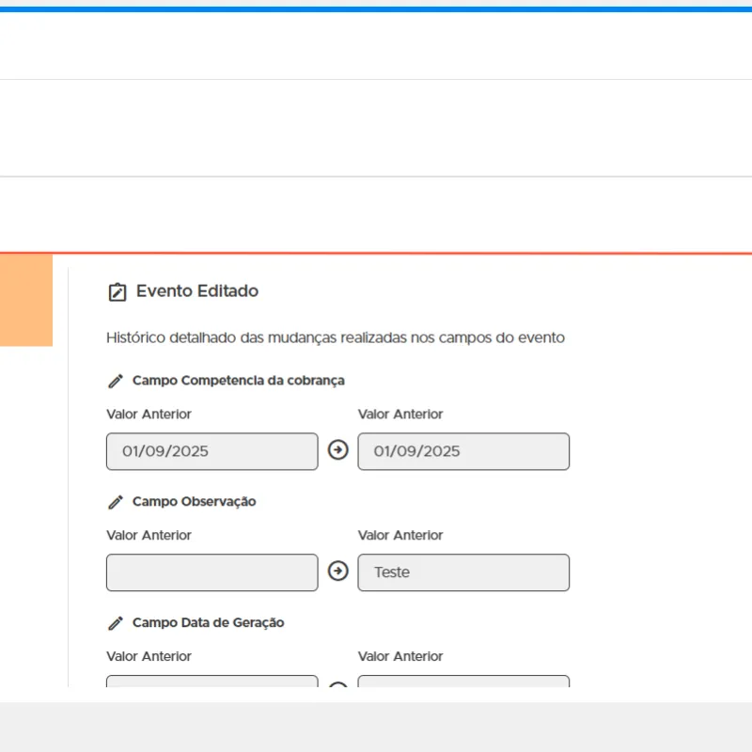The width and height of the screenshot is (752, 752).
Task: Click the first 01/09/2025 field of Competencia
Action: 211,451
